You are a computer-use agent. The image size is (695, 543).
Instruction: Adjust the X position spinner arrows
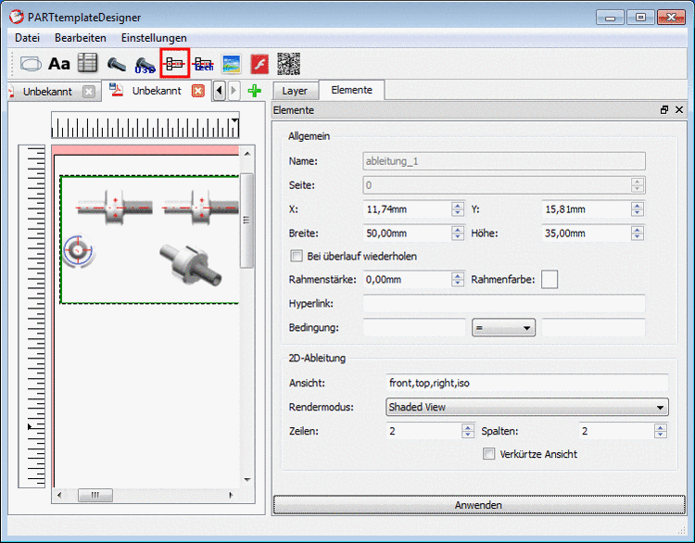coord(458,209)
